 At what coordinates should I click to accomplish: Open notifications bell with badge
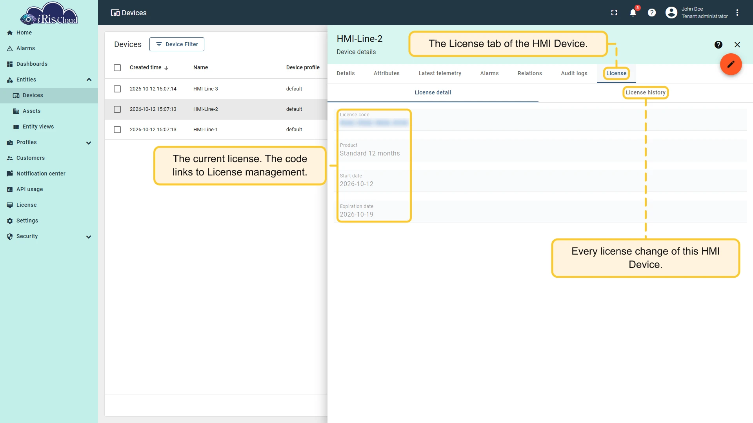(633, 13)
